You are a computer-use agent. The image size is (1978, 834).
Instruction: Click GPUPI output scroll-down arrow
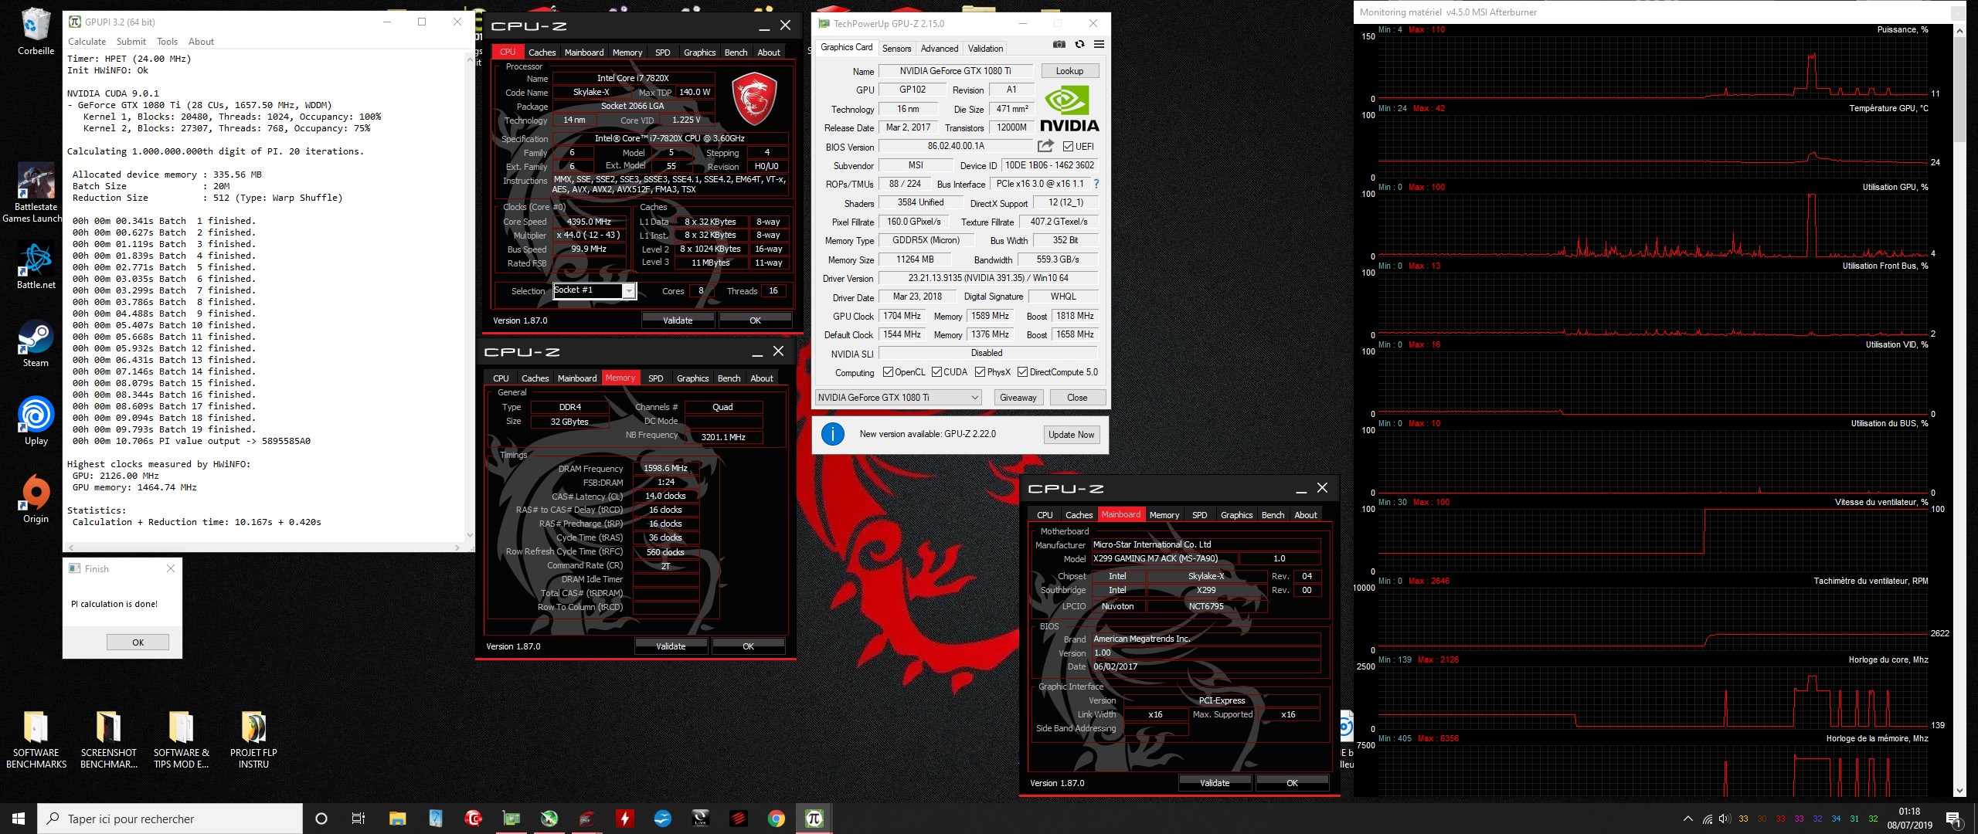tap(470, 534)
